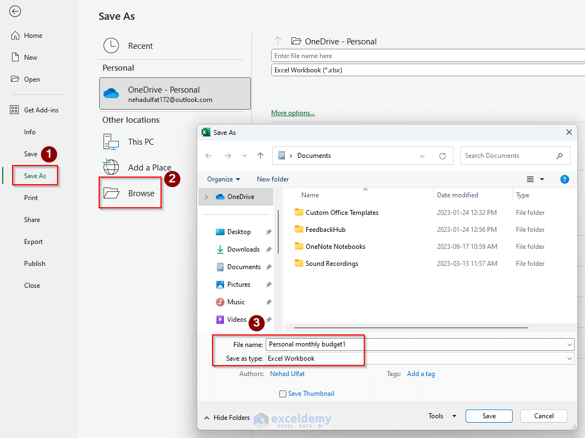Open the Recent locations list

[128, 46]
